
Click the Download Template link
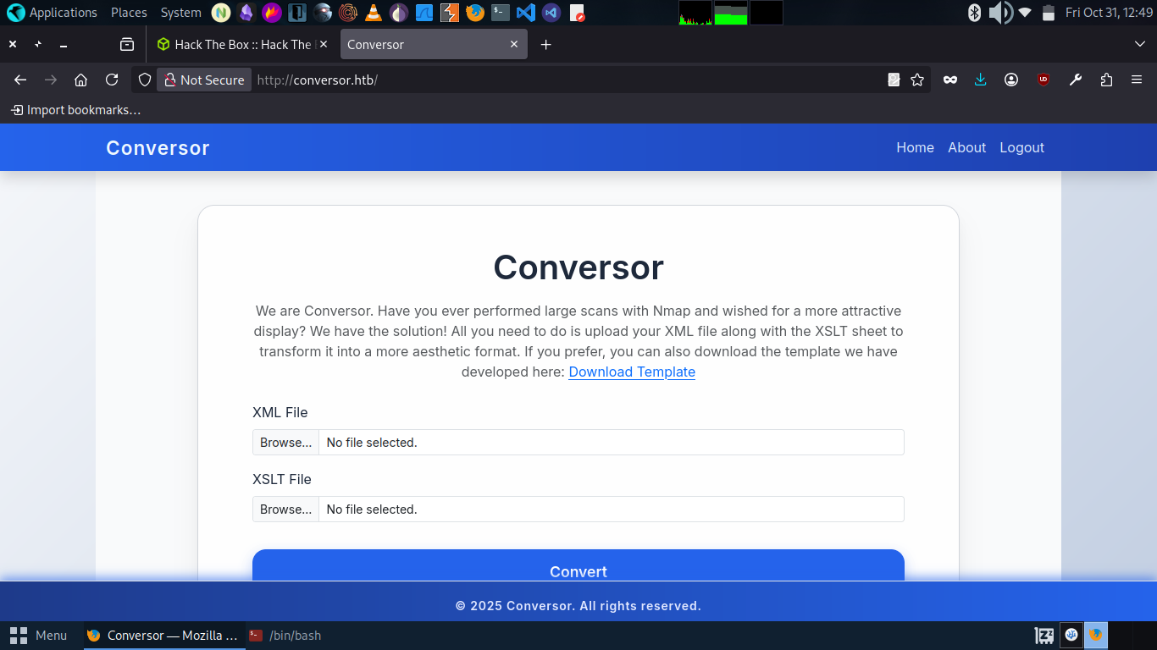[632, 372]
